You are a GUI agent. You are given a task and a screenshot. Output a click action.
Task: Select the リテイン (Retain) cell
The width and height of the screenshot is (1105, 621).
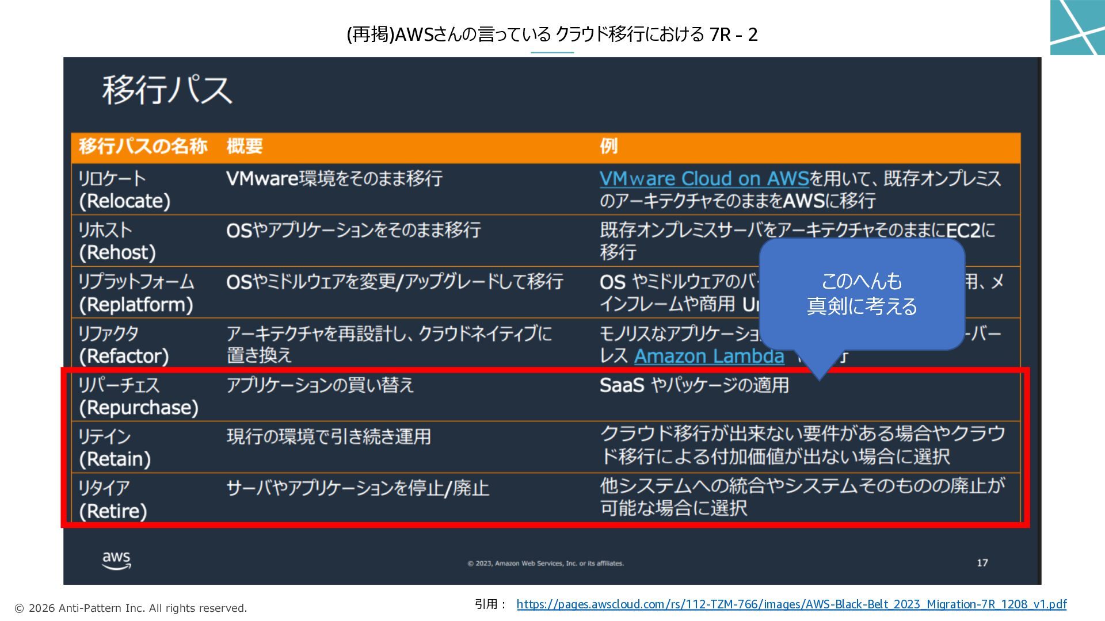point(115,448)
